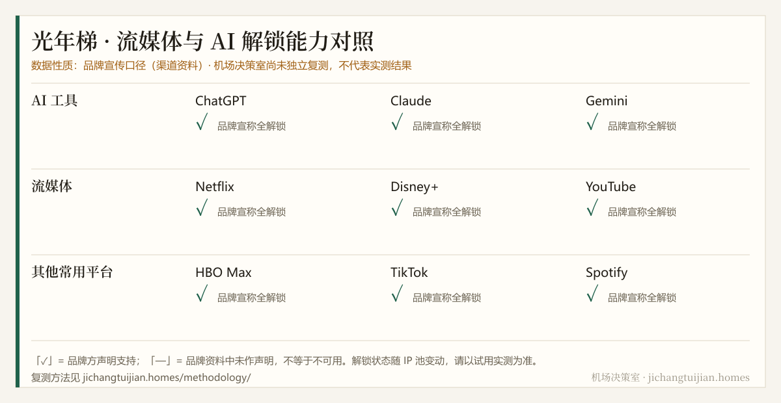781x403 pixels.
Task: Click 品牌宣称全解锁 under HBO Max
Action: 251,298
